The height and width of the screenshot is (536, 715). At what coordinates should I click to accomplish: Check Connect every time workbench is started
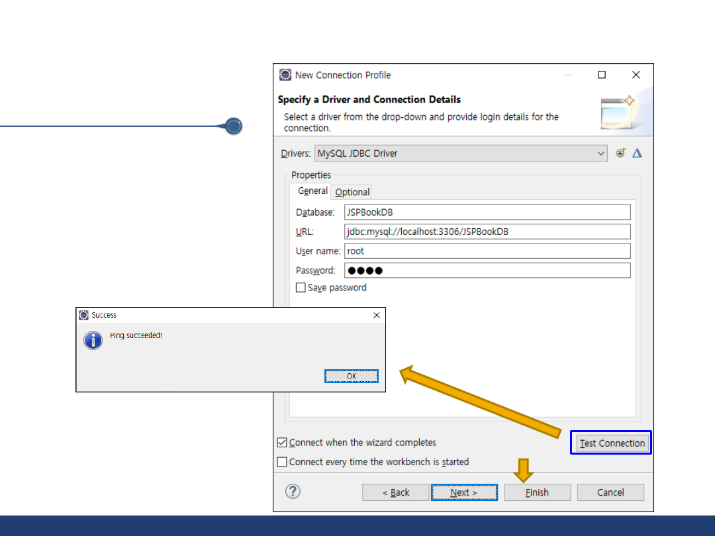pos(283,462)
